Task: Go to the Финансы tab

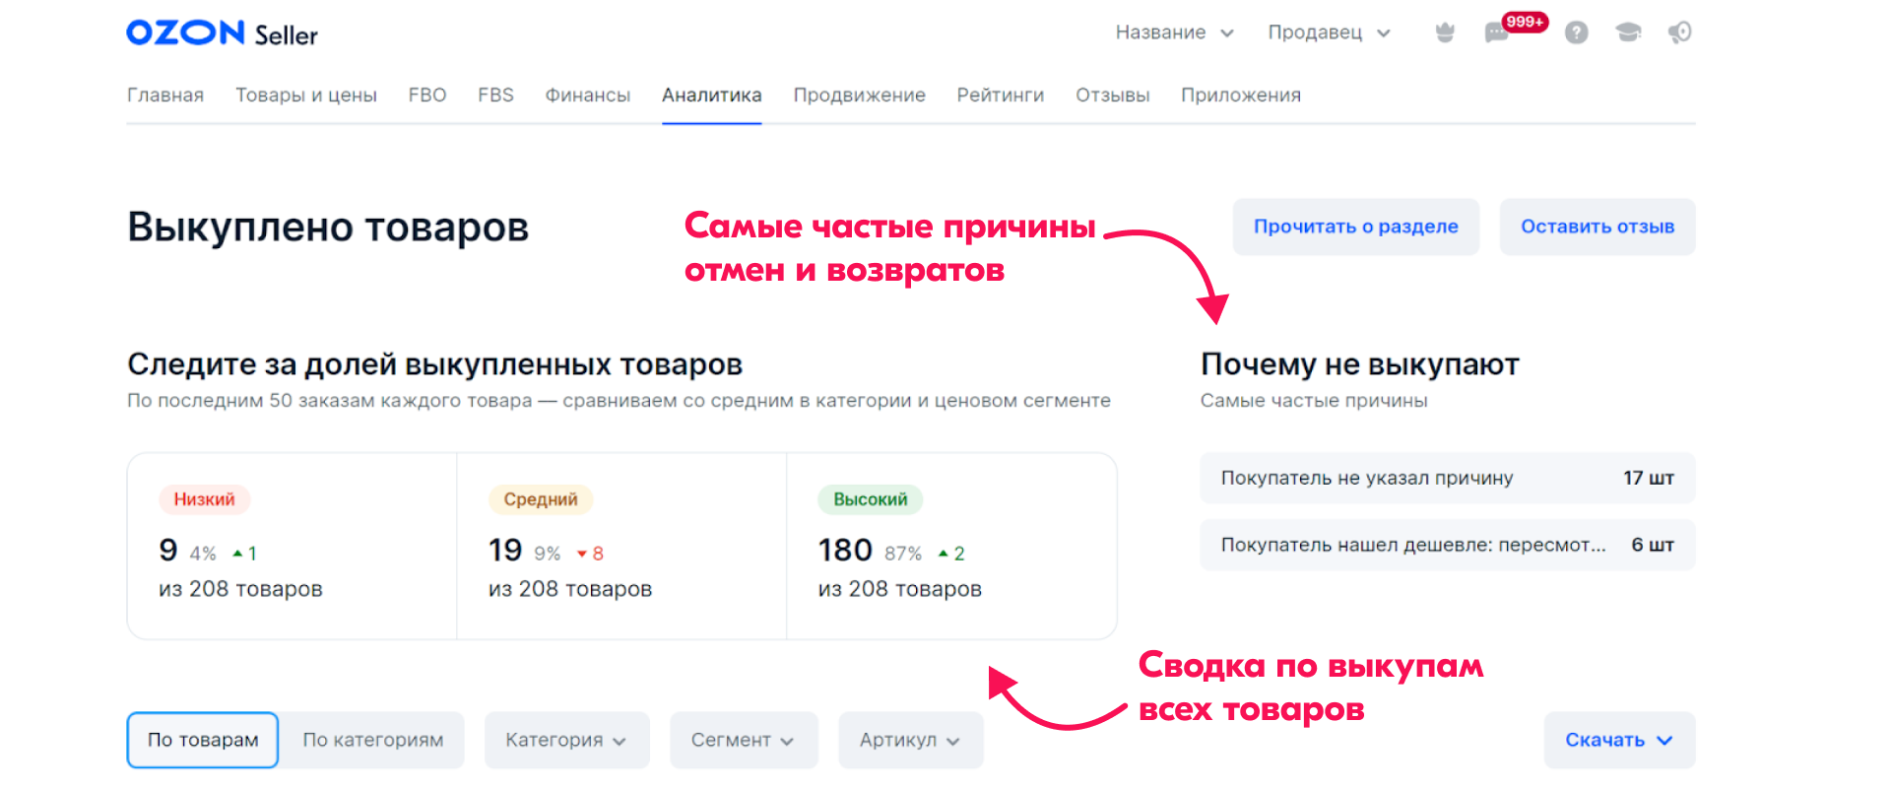Action: (x=587, y=95)
